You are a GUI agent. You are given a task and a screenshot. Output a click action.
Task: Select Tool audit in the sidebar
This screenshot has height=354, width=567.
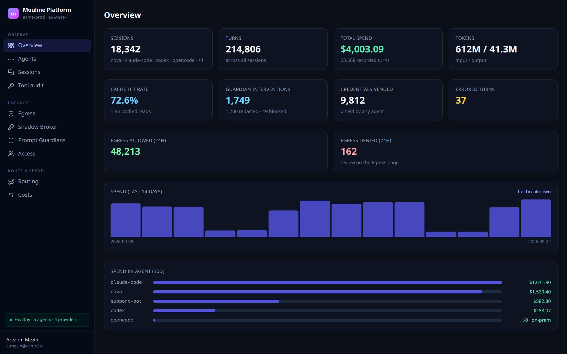click(47, 86)
